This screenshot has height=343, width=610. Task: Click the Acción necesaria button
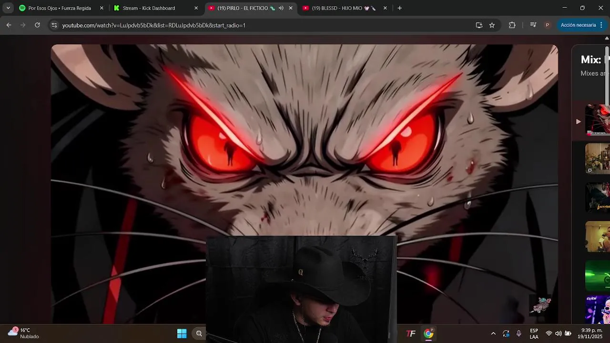[x=578, y=25]
